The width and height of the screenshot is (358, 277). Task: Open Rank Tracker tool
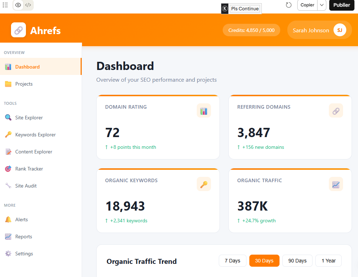40,169
